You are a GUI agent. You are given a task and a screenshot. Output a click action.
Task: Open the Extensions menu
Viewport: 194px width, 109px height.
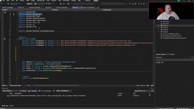66,1
